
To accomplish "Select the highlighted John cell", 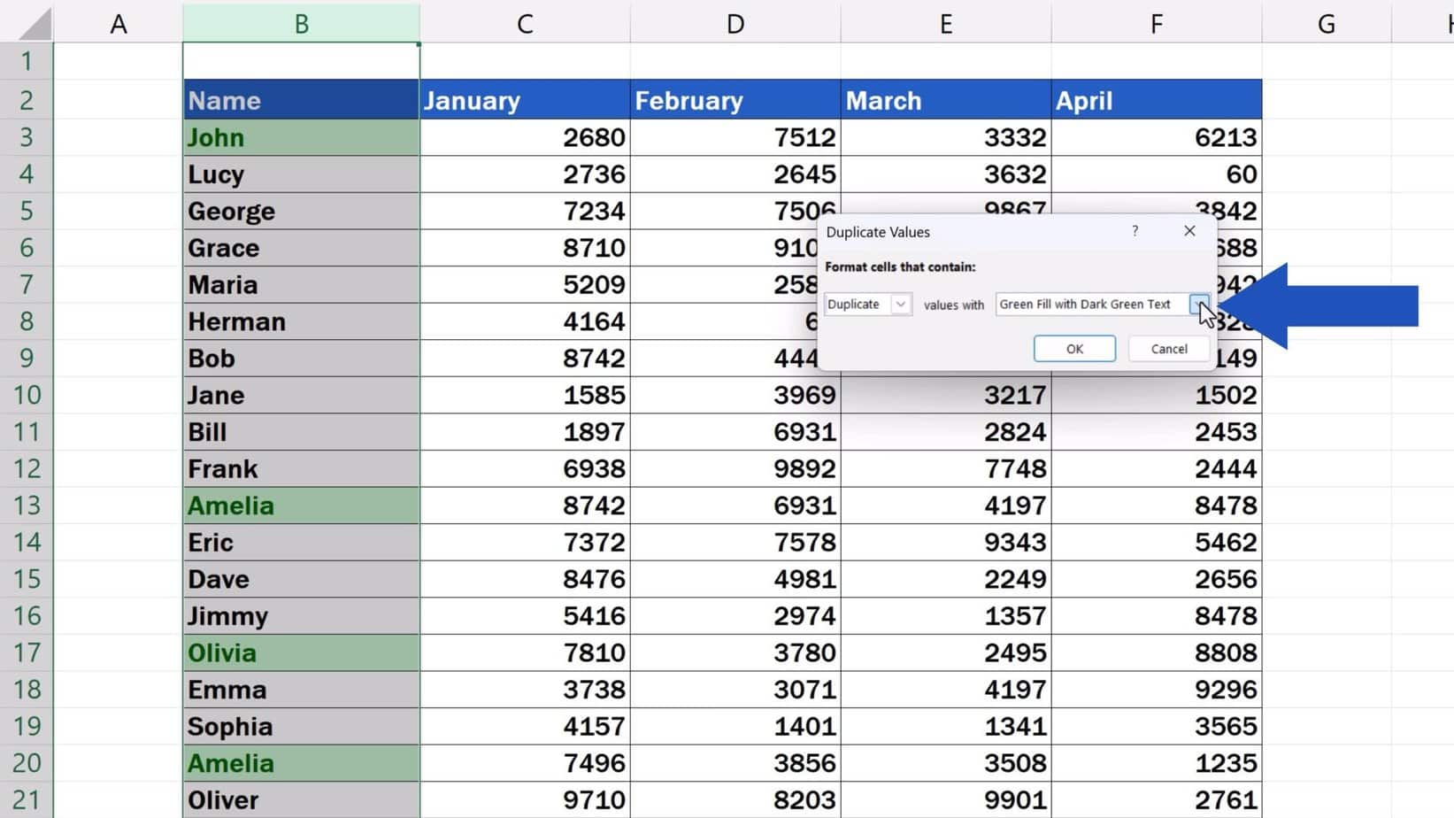I will tap(301, 136).
